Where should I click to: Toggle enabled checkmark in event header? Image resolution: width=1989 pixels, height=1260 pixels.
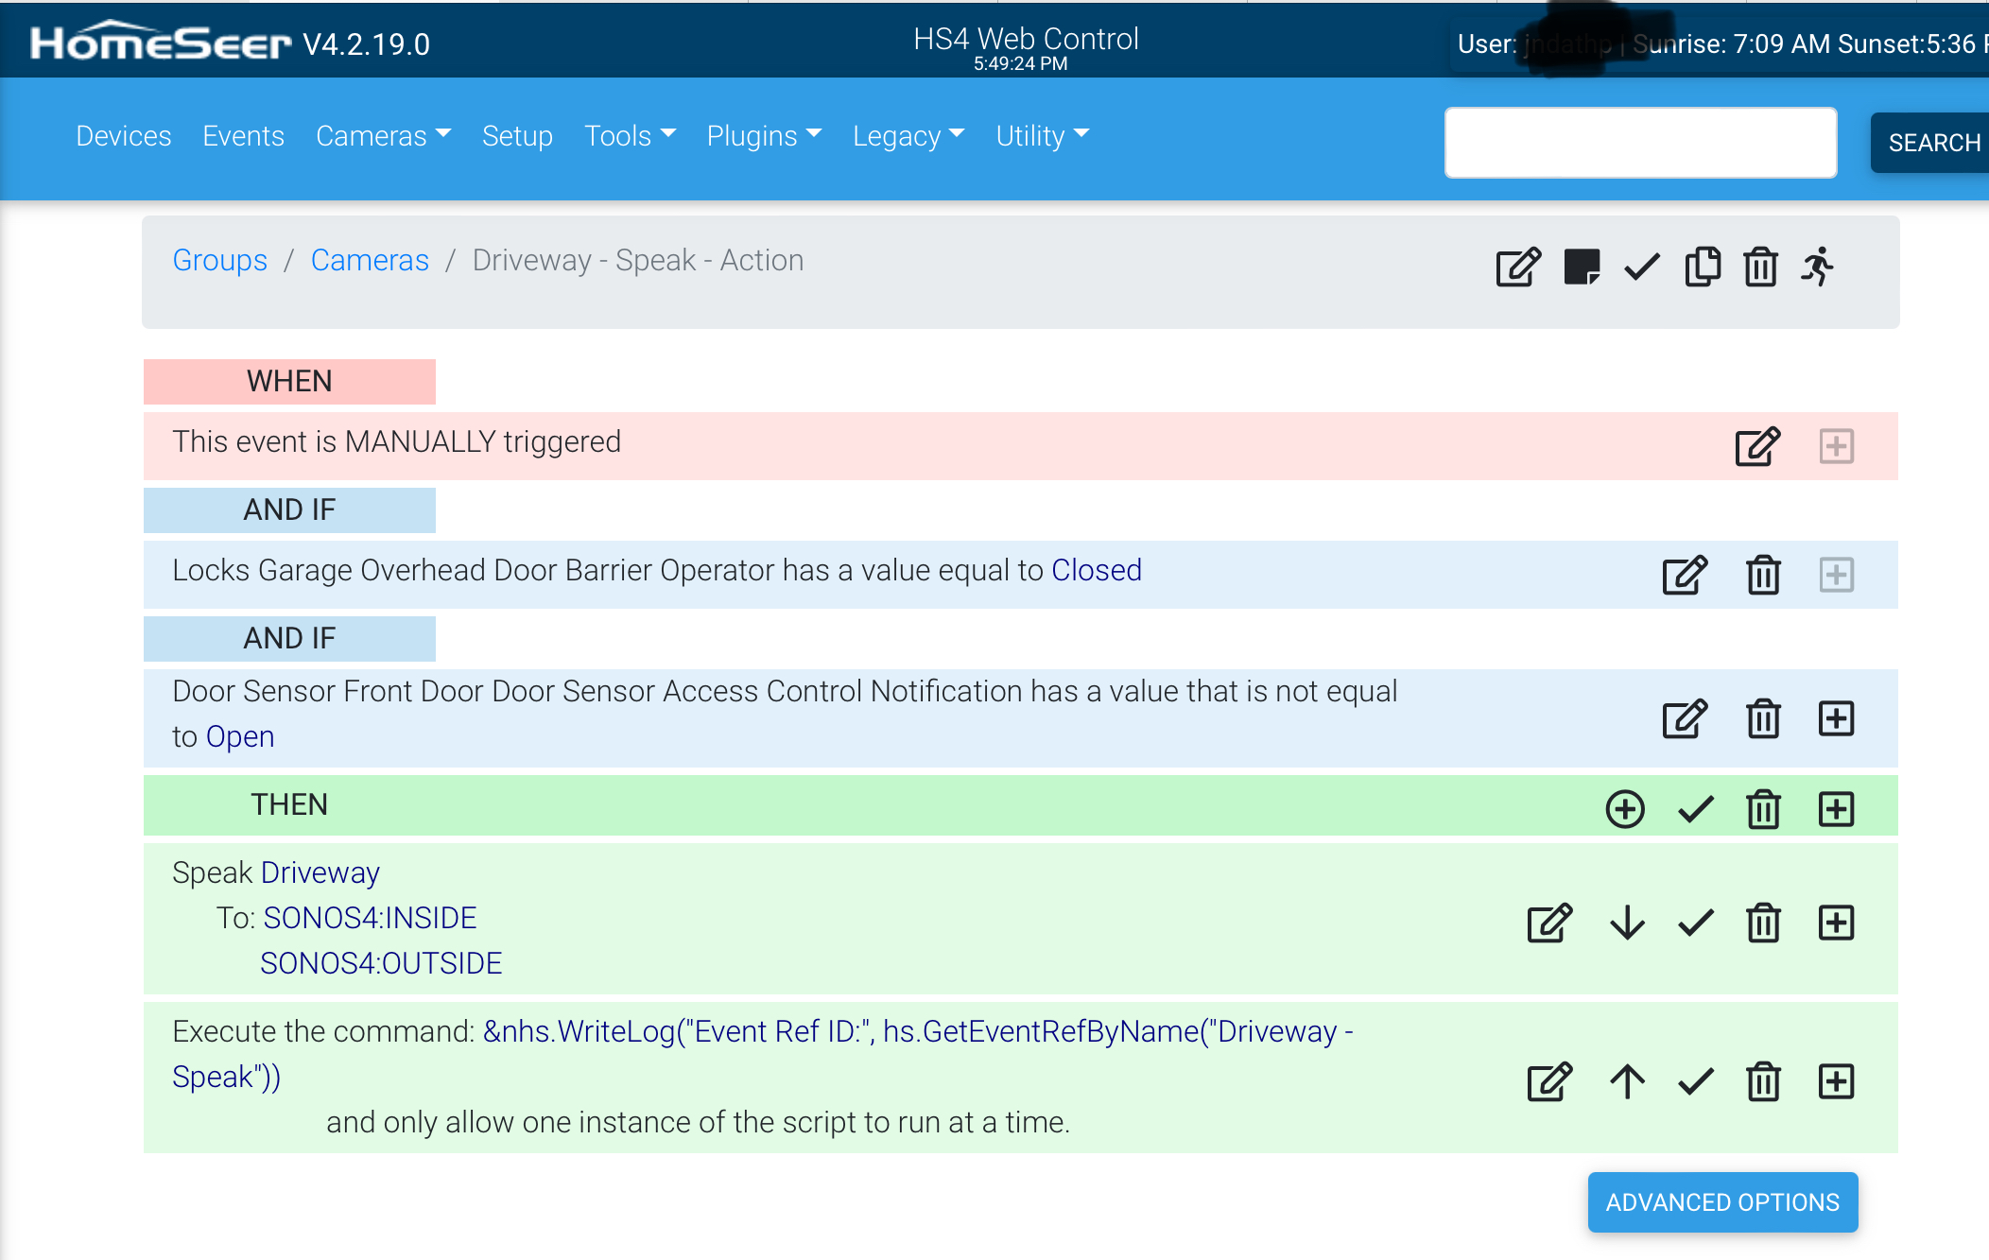(1642, 268)
